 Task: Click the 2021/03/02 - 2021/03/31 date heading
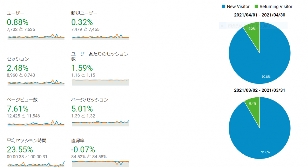click(x=259, y=90)
